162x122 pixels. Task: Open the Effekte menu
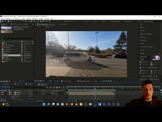pyautogui.click(x=28, y=19)
